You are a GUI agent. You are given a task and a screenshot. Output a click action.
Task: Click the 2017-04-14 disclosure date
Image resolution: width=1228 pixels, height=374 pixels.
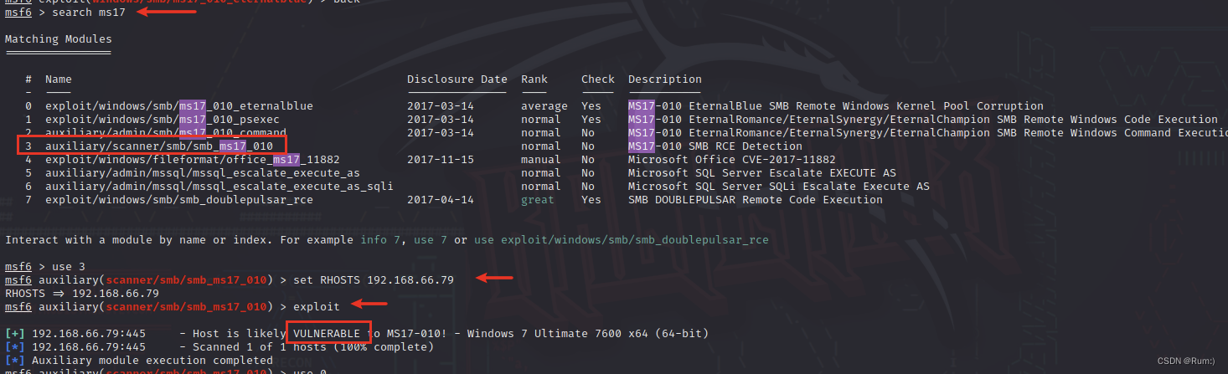(441, 200)
